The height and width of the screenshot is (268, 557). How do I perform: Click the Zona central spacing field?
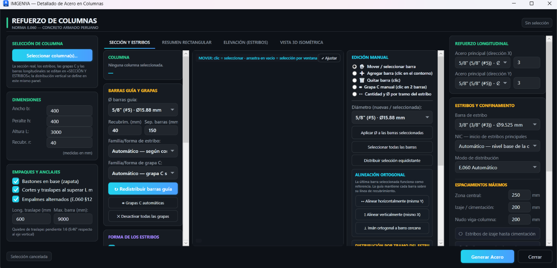[x=519, y=195]
